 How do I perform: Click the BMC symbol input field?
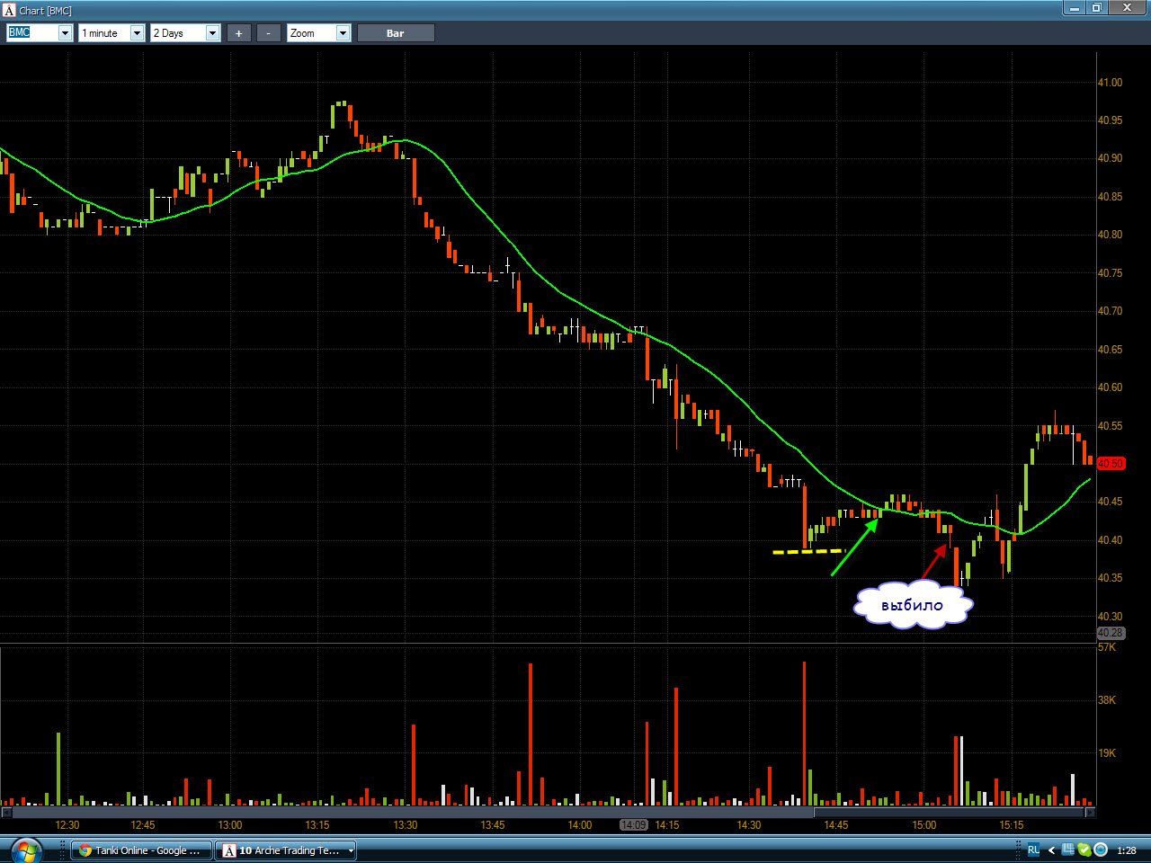[32, 33]
